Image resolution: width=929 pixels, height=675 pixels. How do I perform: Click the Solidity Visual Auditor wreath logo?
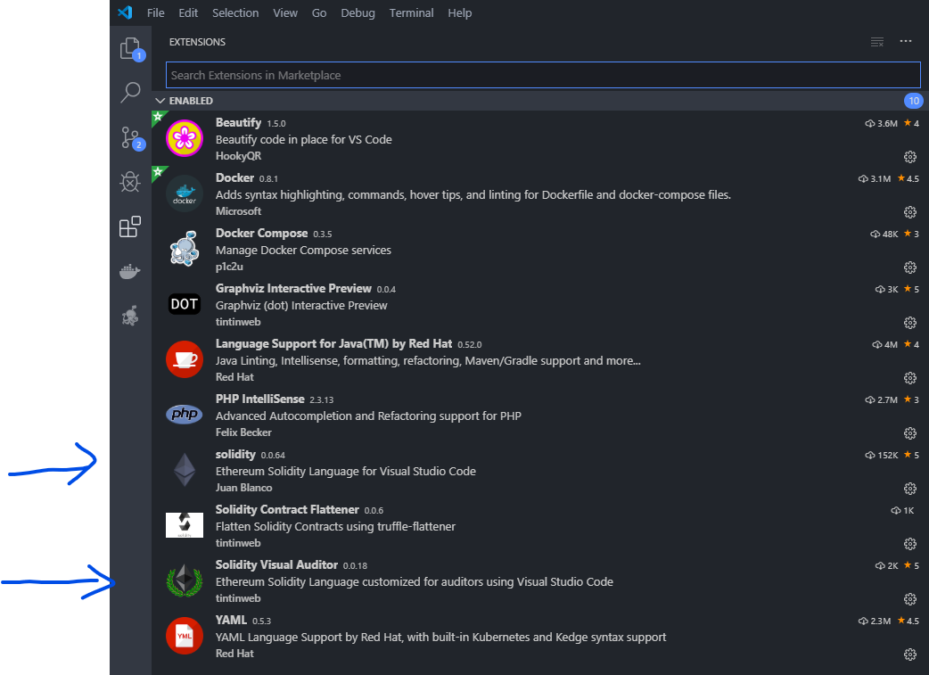[185, 580]
